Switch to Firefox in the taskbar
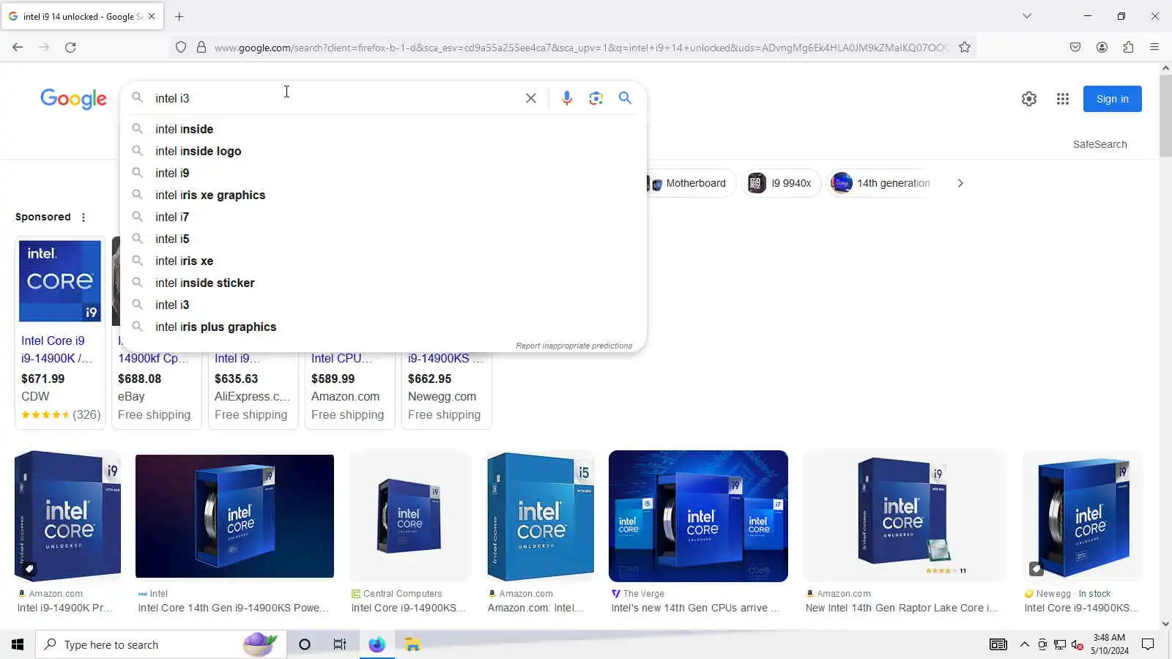 (x=377, y=644)
